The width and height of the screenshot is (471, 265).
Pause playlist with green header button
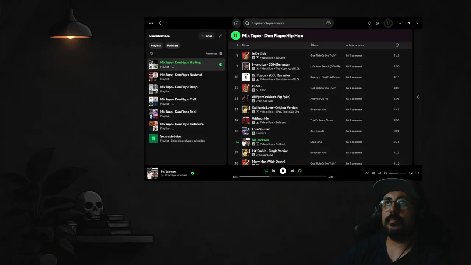tap(235, 36)
